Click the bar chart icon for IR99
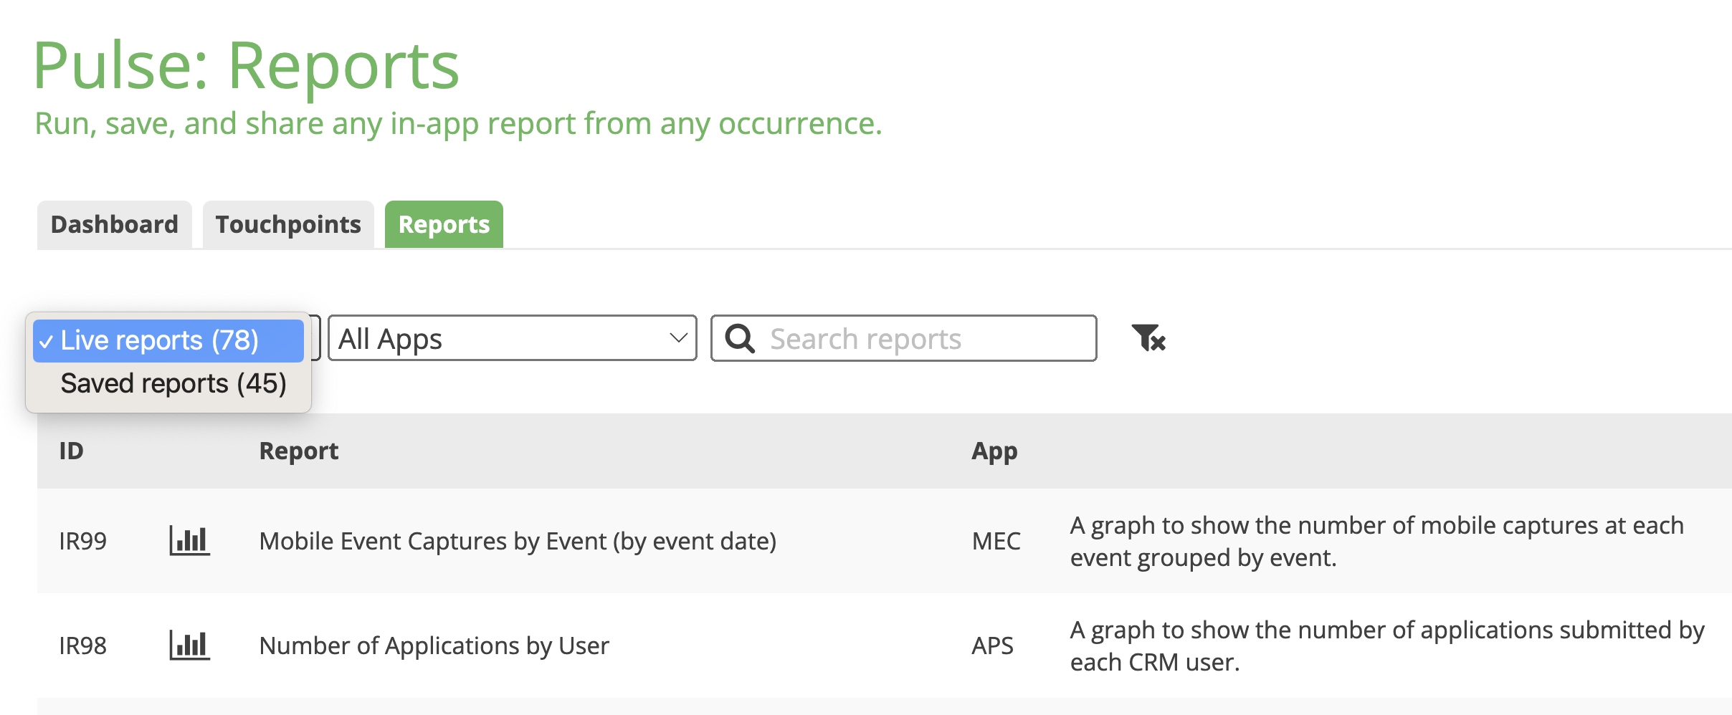The image size is (1732, 715). pos(189,541)
